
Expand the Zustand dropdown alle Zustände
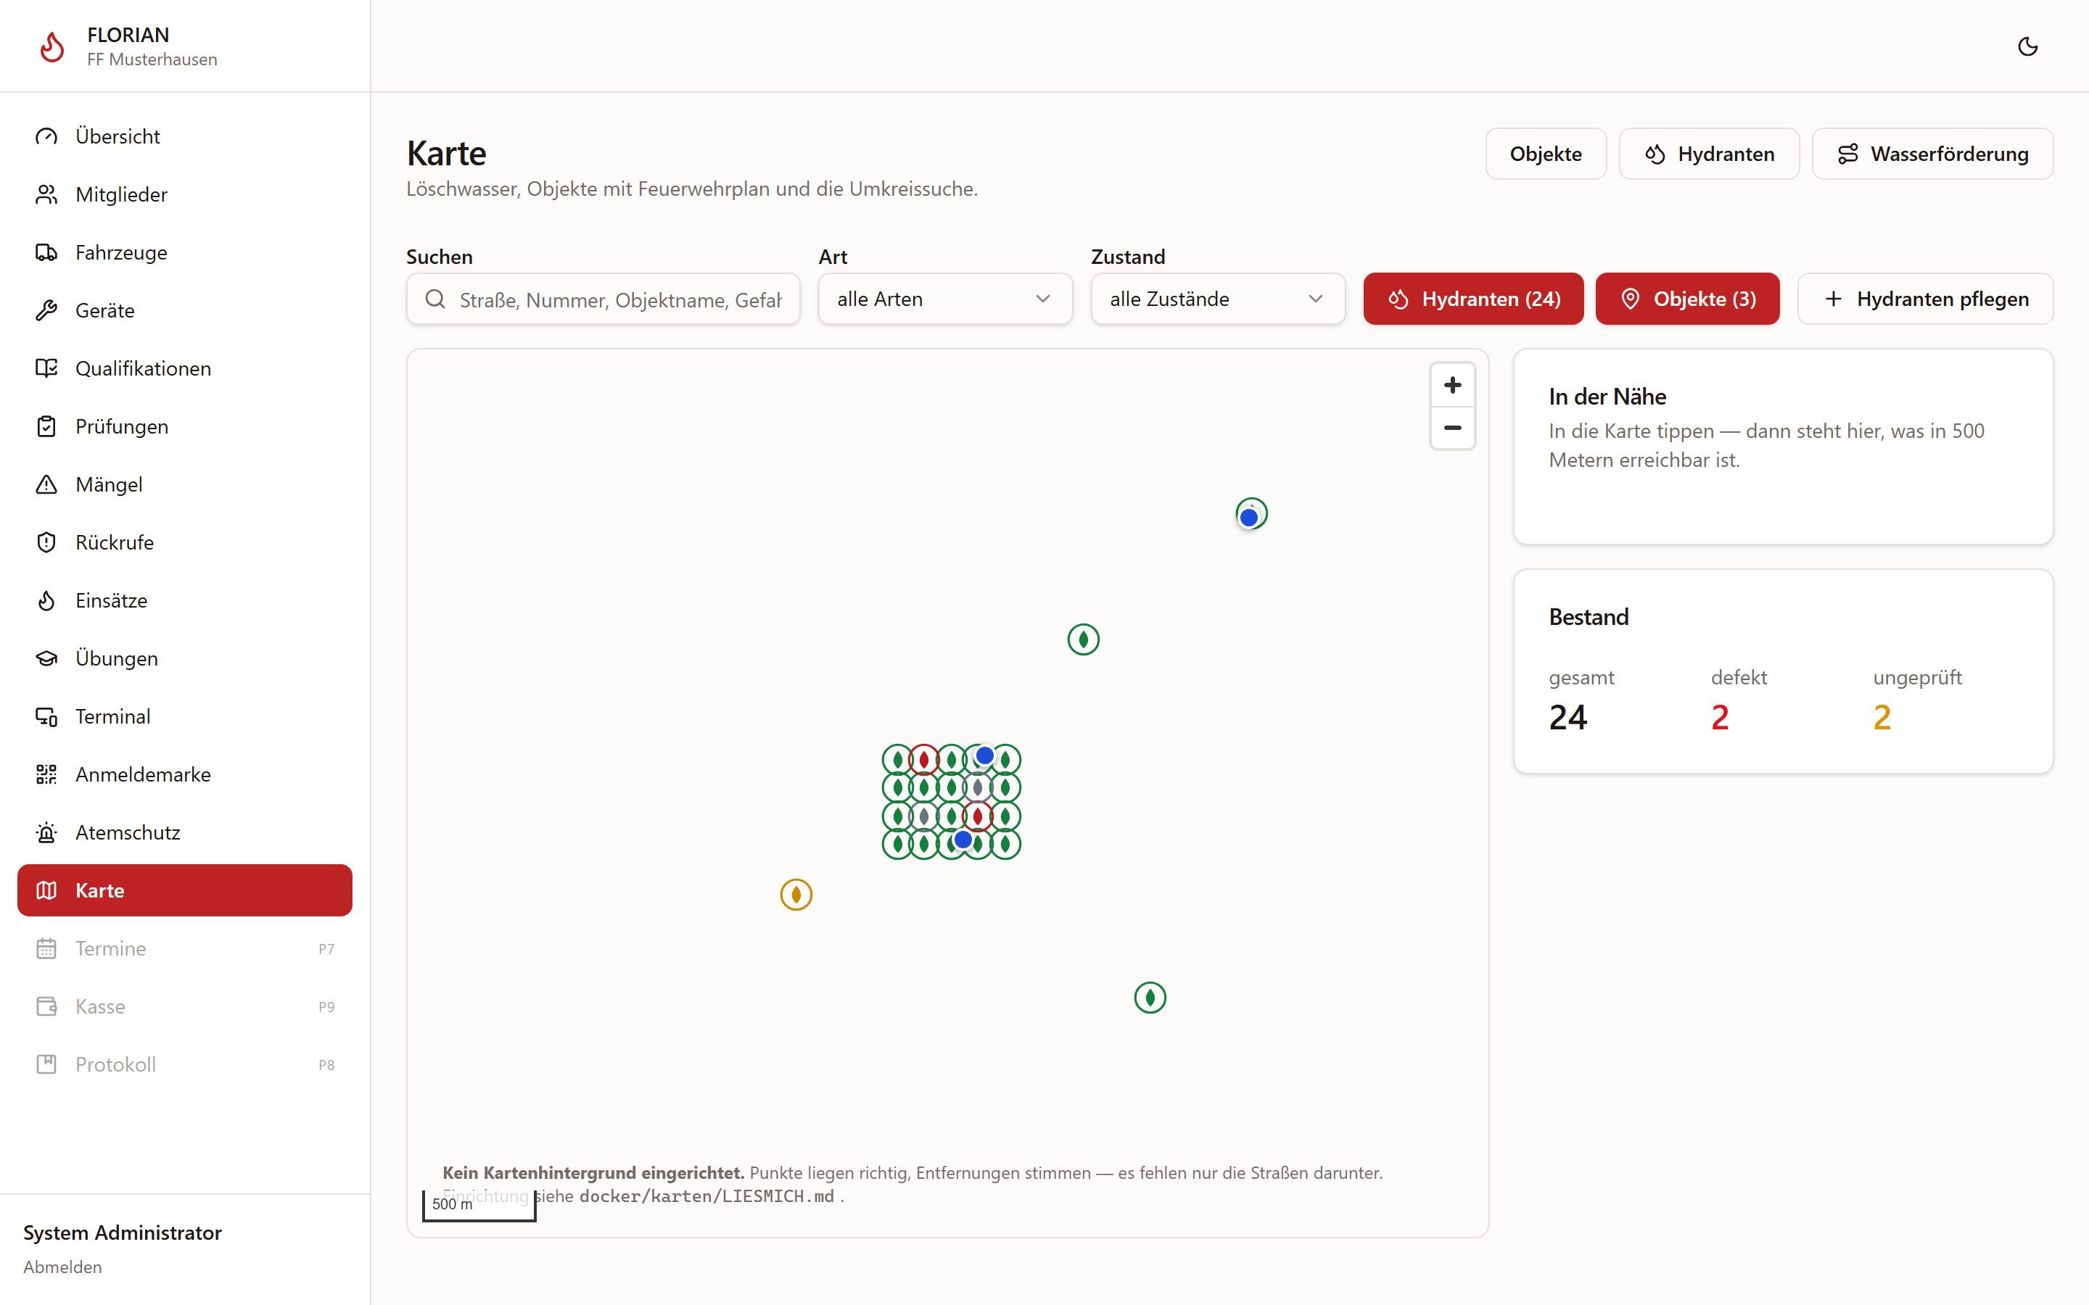click(x=1217, y=299)
